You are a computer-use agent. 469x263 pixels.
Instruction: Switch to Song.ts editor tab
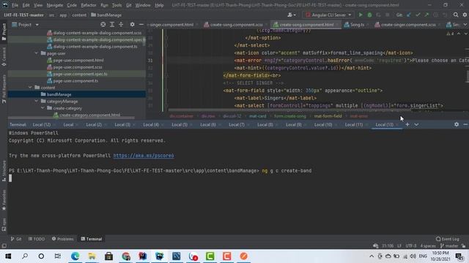(357, 24)
